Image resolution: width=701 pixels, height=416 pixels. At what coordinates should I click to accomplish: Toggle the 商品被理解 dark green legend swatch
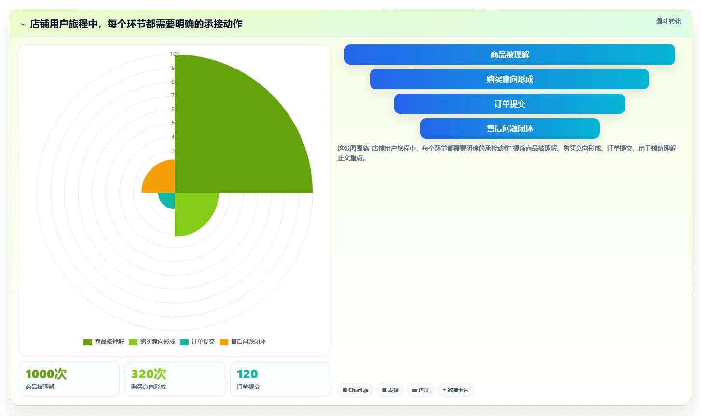click(87, 342)
